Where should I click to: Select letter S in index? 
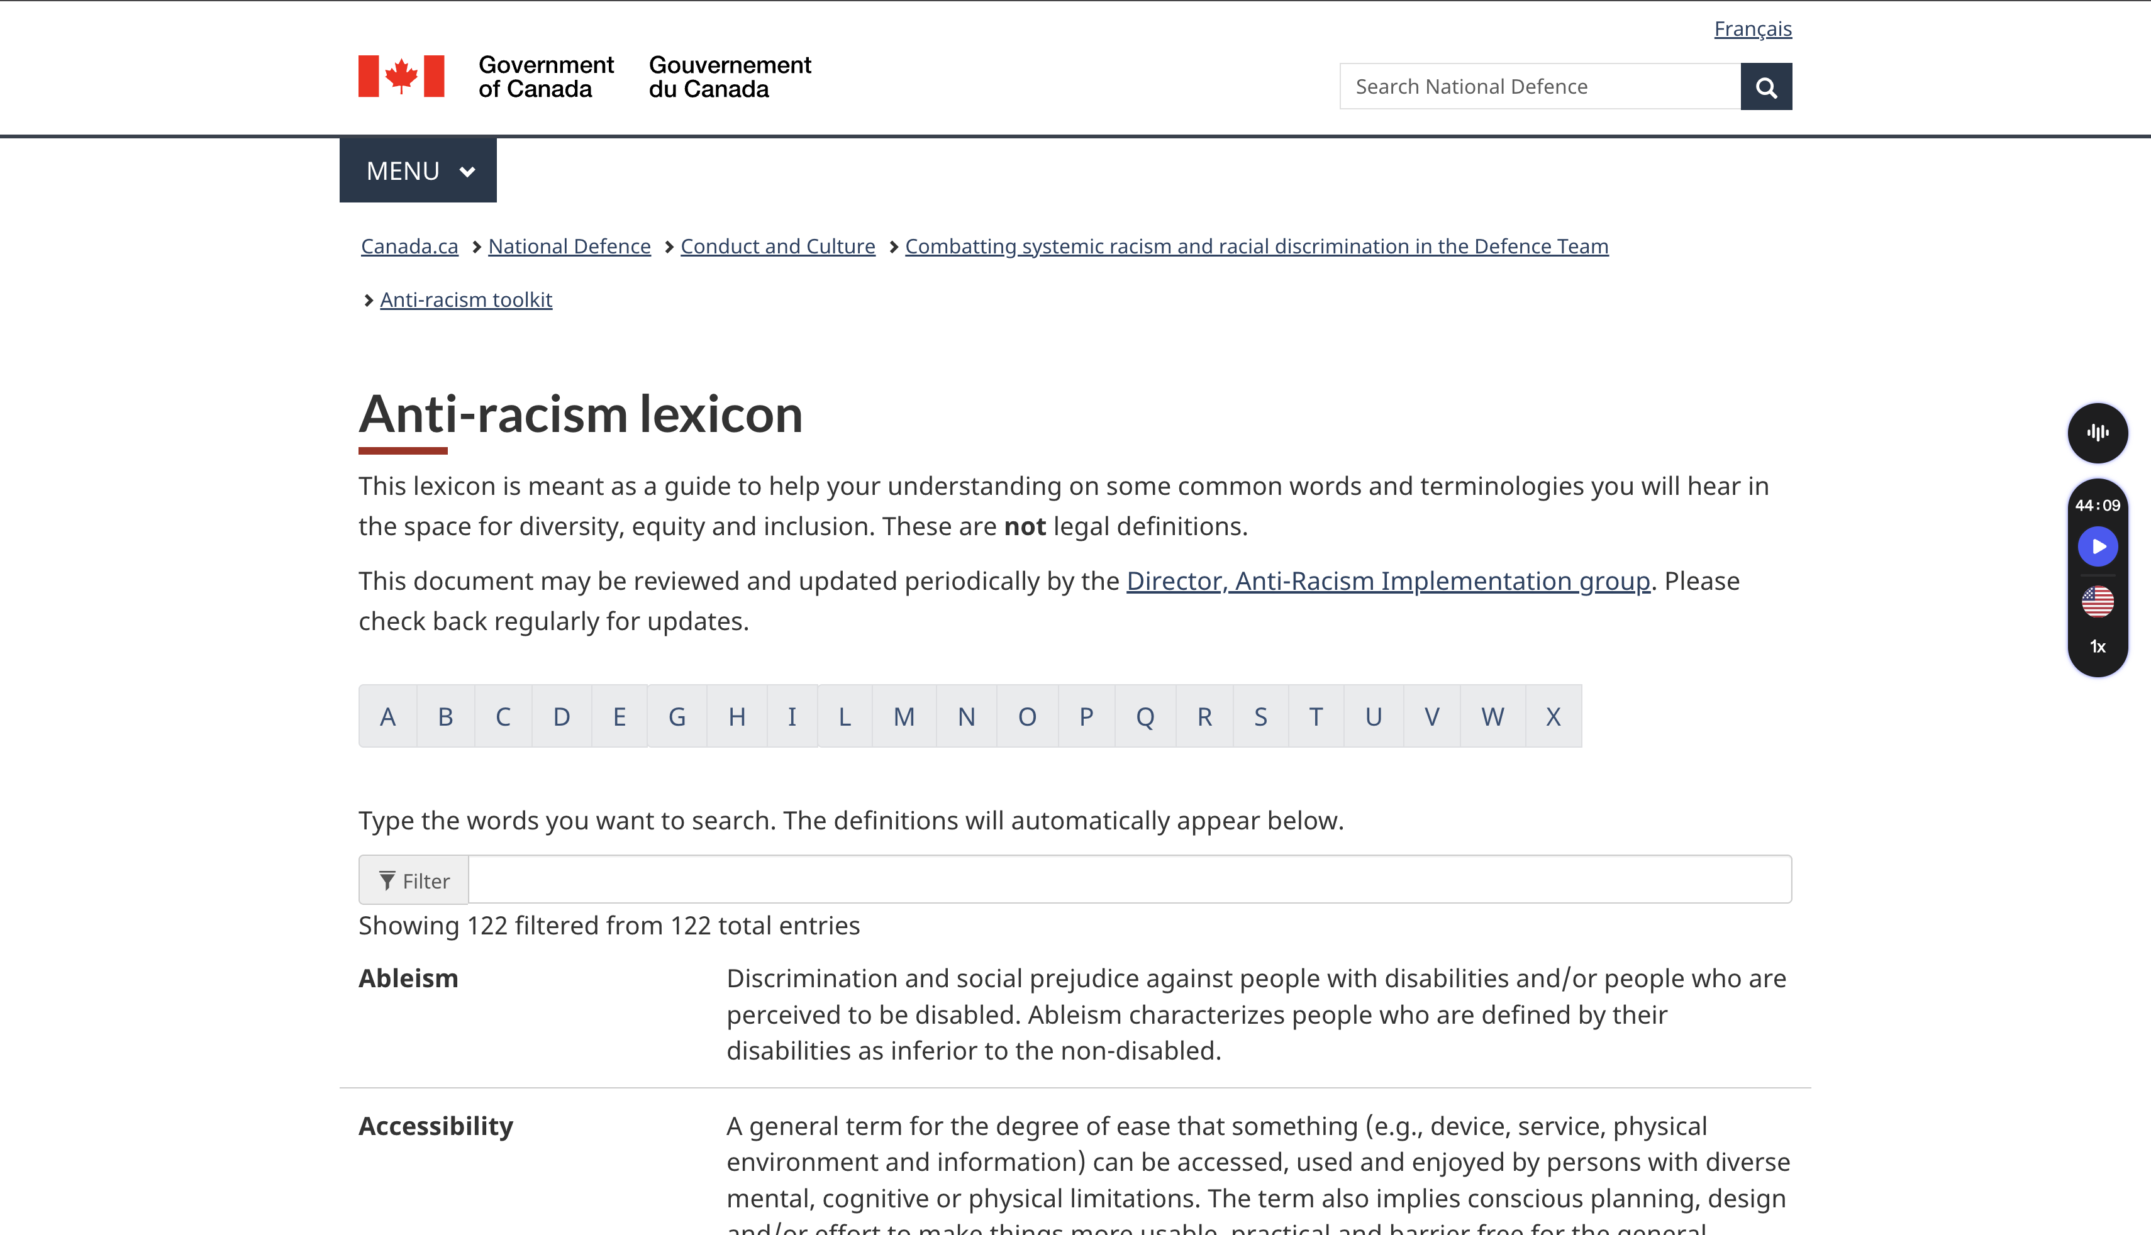click(1260, 717)
